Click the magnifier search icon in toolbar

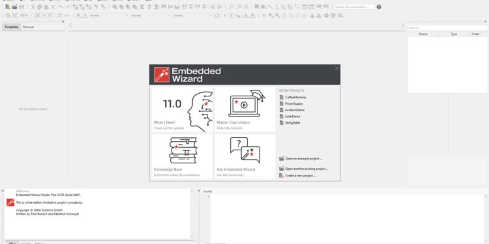(231, 7)
